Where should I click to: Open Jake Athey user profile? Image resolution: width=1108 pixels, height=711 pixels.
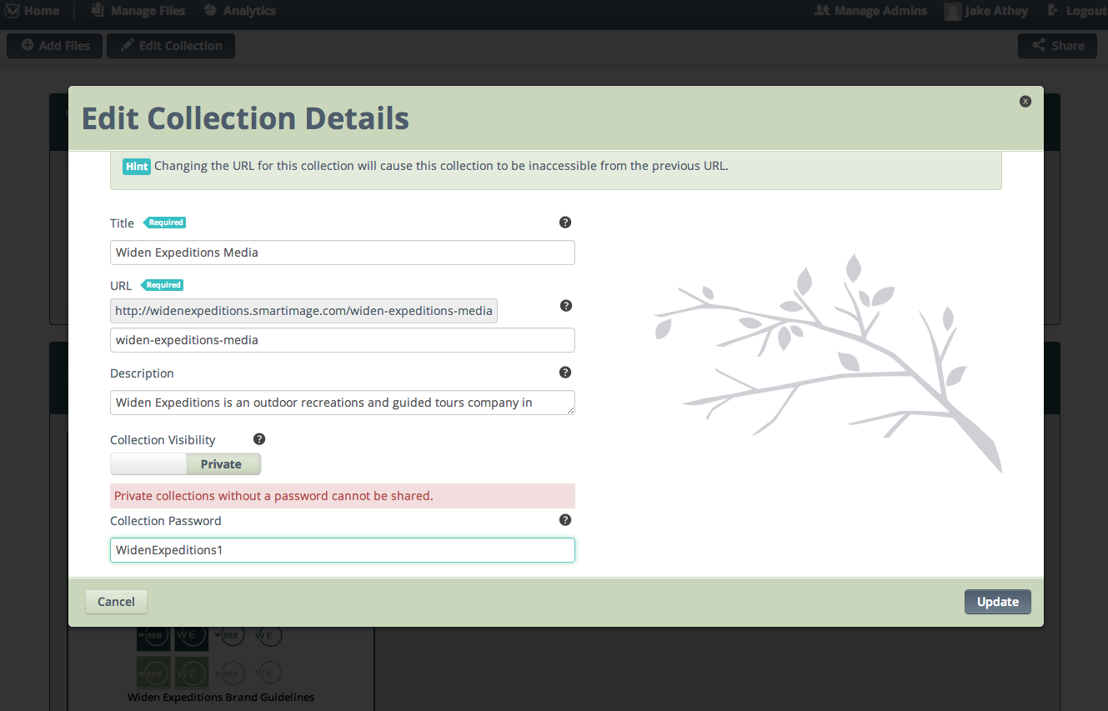coord(985,11)
